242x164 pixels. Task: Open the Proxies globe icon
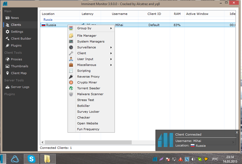pyautogui.click(x=7, y=59)
